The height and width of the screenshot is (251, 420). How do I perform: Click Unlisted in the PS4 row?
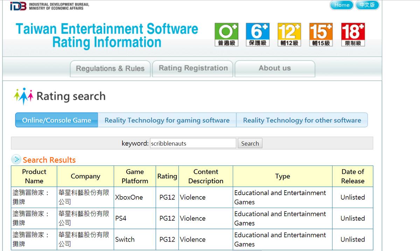pyautogui.click(x=353, y=218)
